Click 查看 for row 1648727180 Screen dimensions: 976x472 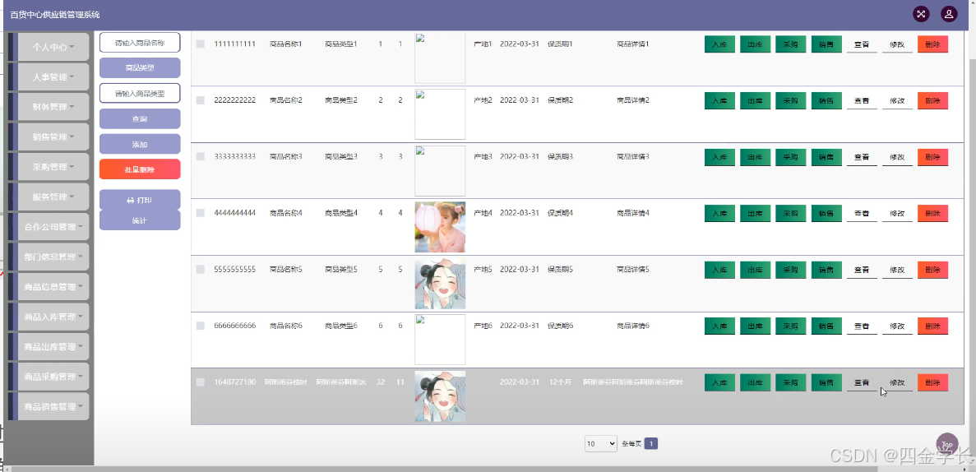click(862, 382)
